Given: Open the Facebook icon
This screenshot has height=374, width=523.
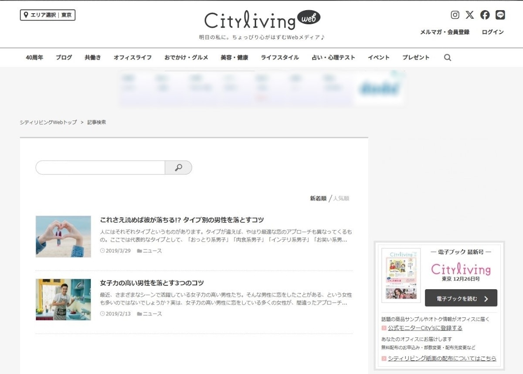Looking at the screenshot, I should 485,15.
